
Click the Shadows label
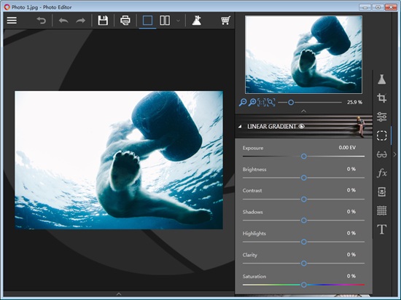pos(253,212)
